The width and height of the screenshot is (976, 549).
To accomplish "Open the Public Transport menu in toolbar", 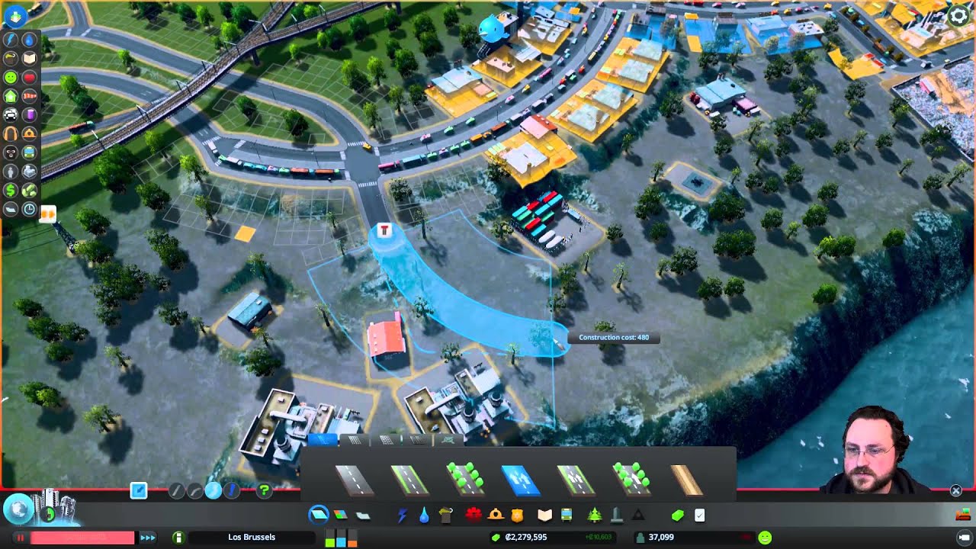I will tap(567, 515).
